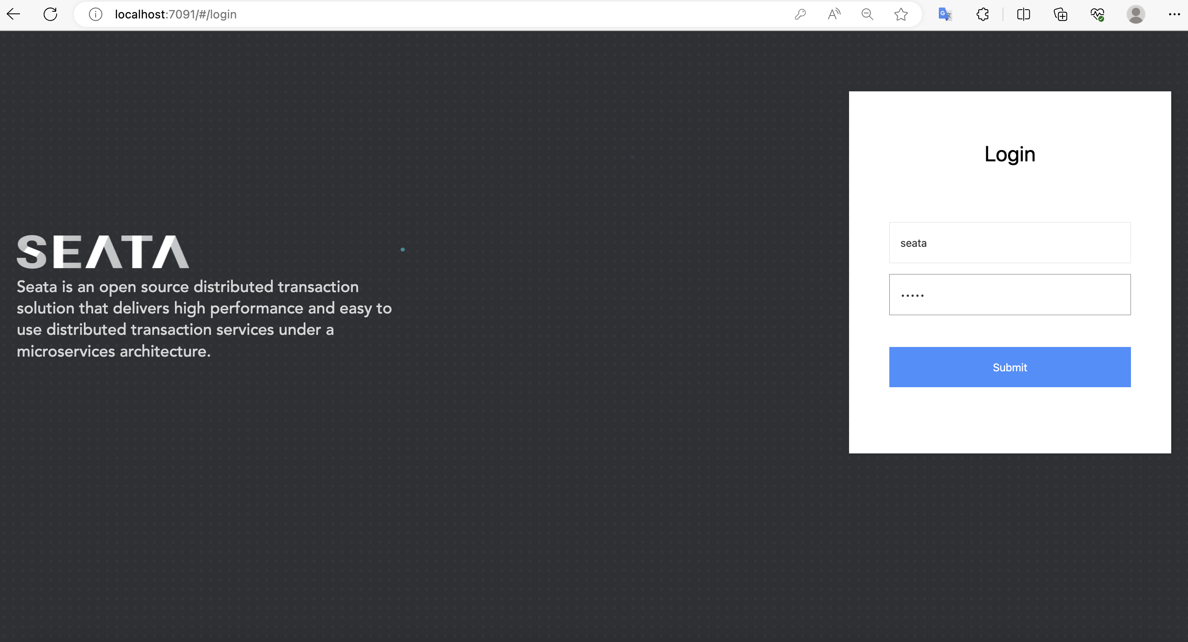1188x642 pixels.
Task: Focus the username field containing seata
Action: click(x=1010, y=243)
